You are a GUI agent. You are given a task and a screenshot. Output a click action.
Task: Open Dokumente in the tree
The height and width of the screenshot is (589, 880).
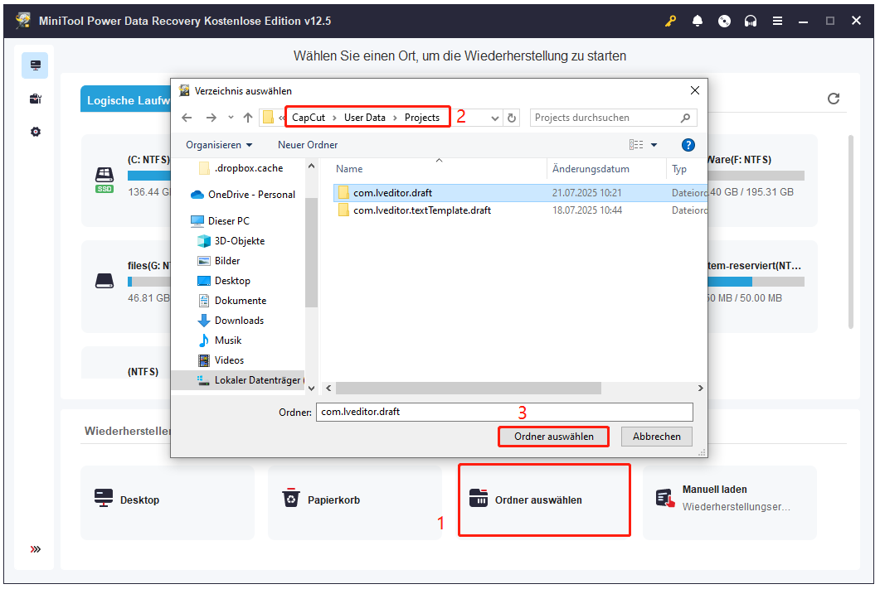(241, 301)
